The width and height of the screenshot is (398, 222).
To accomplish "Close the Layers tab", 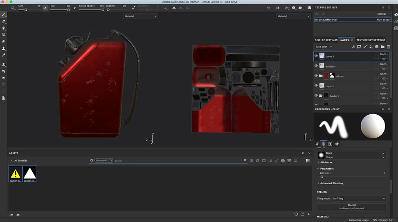I will pos(352,40).
